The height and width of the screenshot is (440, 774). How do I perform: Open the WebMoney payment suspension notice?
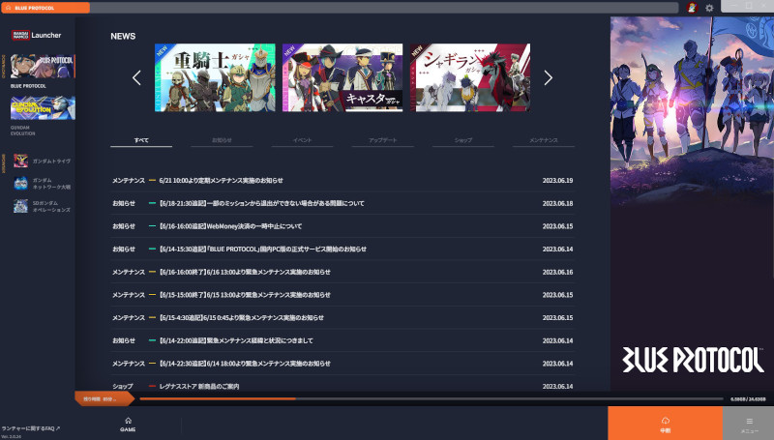pyautogui.click(x=342, y=226)
